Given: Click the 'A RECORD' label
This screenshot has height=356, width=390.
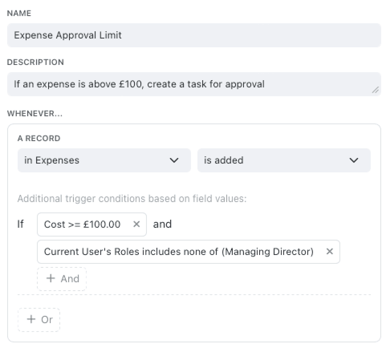Looking at the screenshot, I should pyautogui.click(x=39, y=138).
